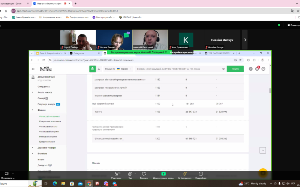
Task: Open new tab in outer browser
Action: [76, 3]
